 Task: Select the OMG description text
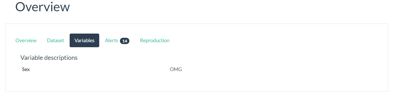point(176,70)
